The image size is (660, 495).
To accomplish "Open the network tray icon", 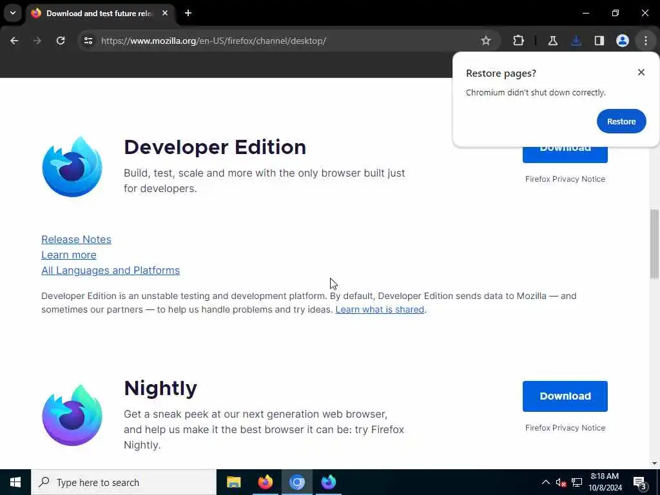I will click(577, 482).
